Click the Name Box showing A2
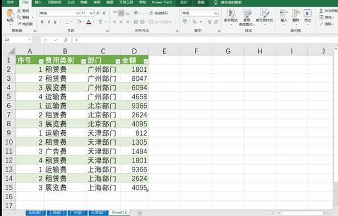This screenshot has width=338, height=216. coord(17,40)
